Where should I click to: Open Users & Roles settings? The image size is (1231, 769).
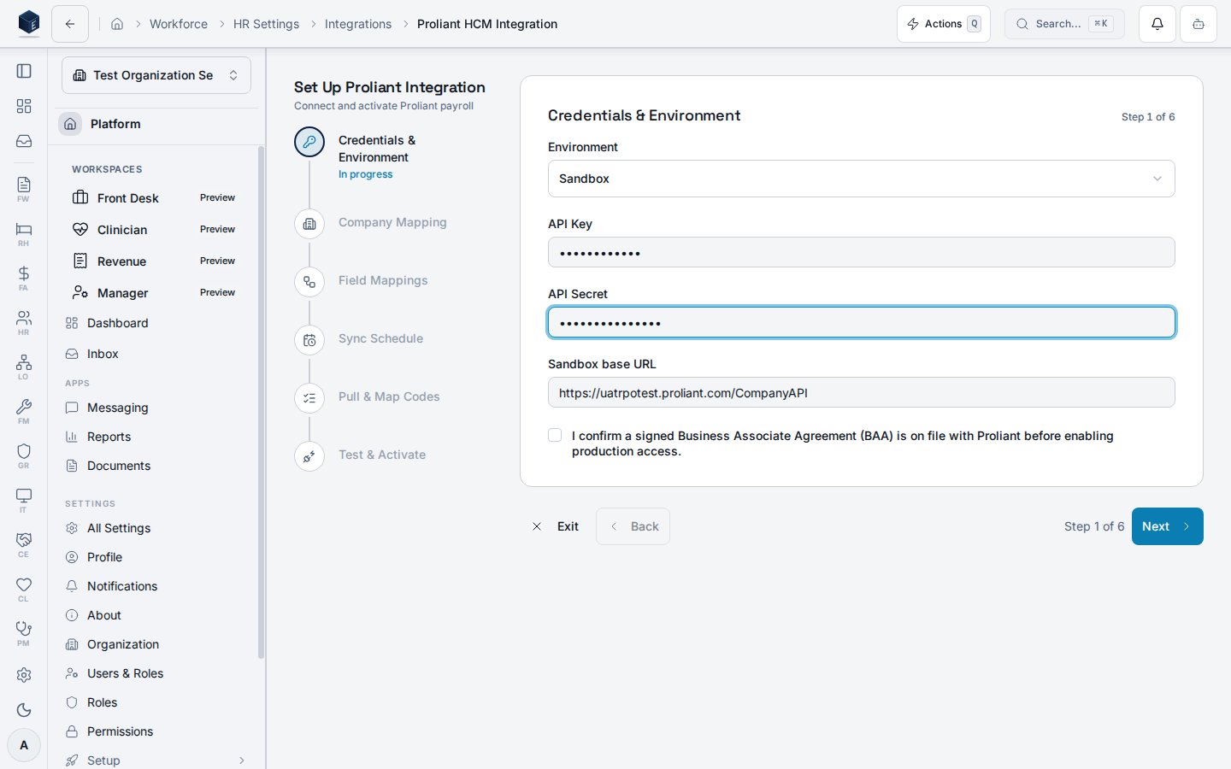156,673
